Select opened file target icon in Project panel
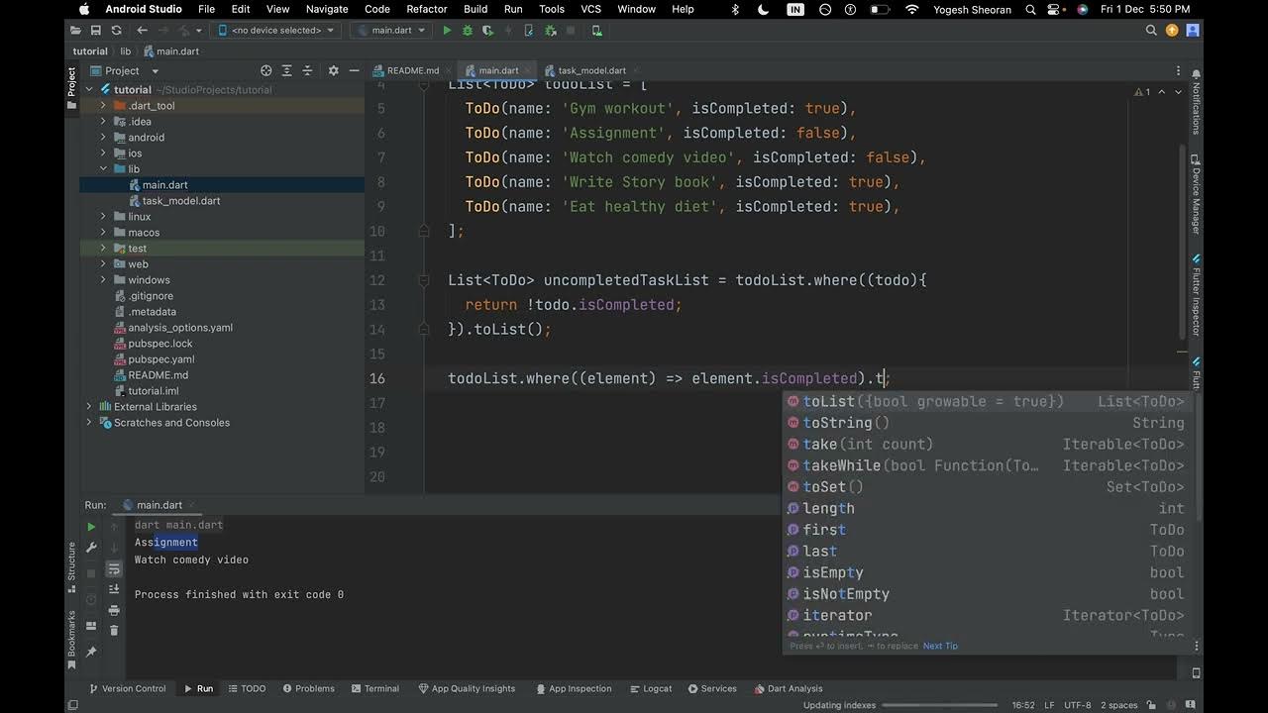Image resolution: width=1268 pixels, height=713 pixels. click(x=265, y=70)
